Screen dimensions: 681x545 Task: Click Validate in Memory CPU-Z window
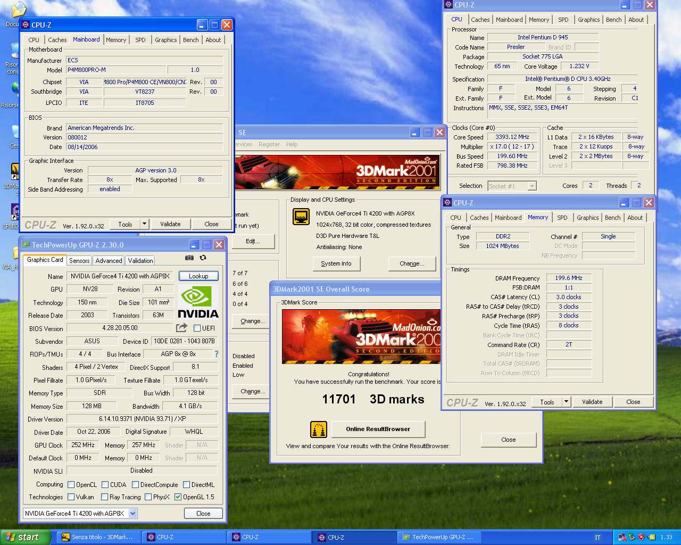(x=592, y=402)
